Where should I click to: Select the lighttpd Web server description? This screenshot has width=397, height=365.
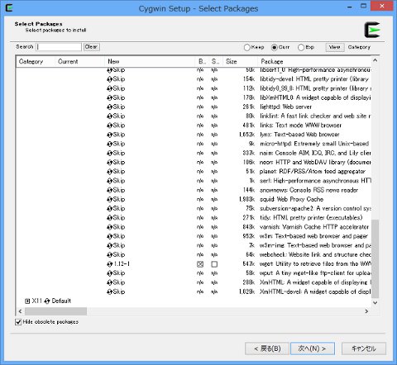point(285,107)
